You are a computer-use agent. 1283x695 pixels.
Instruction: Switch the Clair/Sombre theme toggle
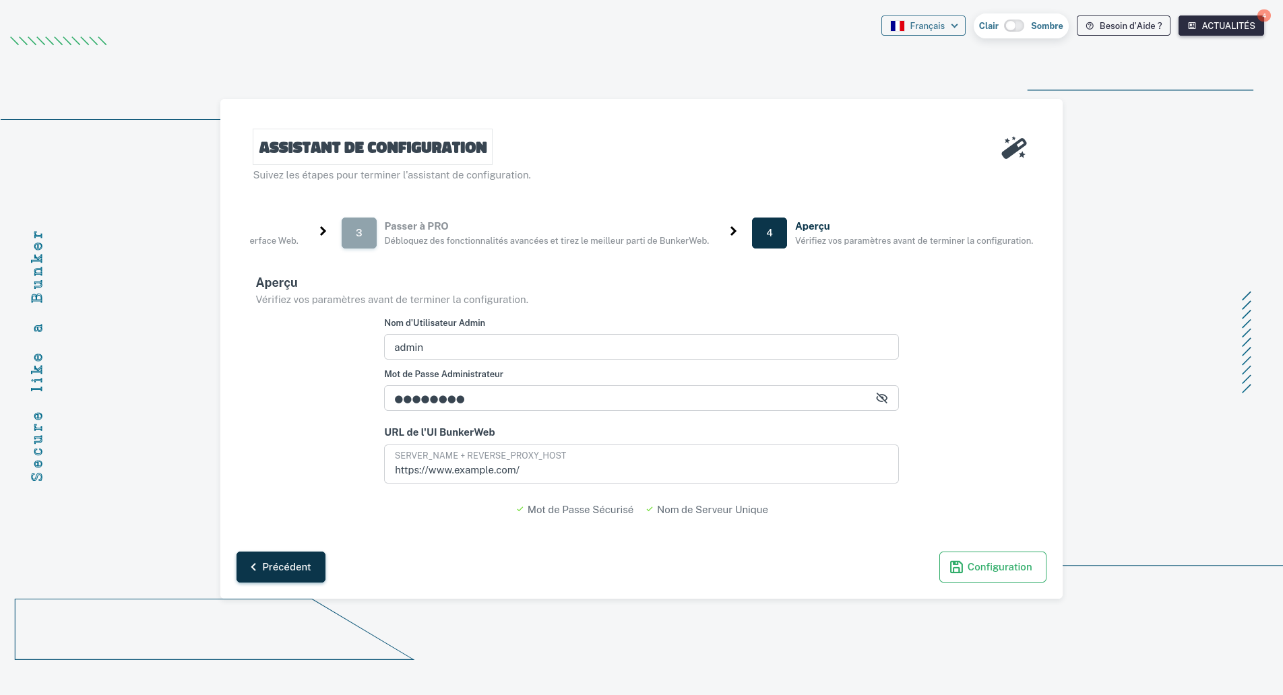point(1013,26)
